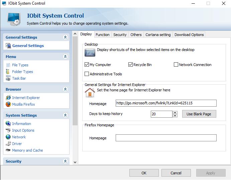Collapse the Menu sidebar group
The height and width of the screenshot is (180, 231).
(65, 56)
